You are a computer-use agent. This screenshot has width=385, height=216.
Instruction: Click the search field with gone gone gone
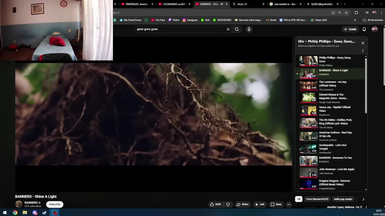click(x=180, y=29)
